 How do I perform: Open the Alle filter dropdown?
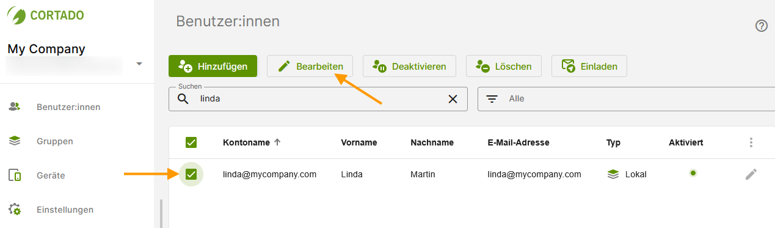626,98
